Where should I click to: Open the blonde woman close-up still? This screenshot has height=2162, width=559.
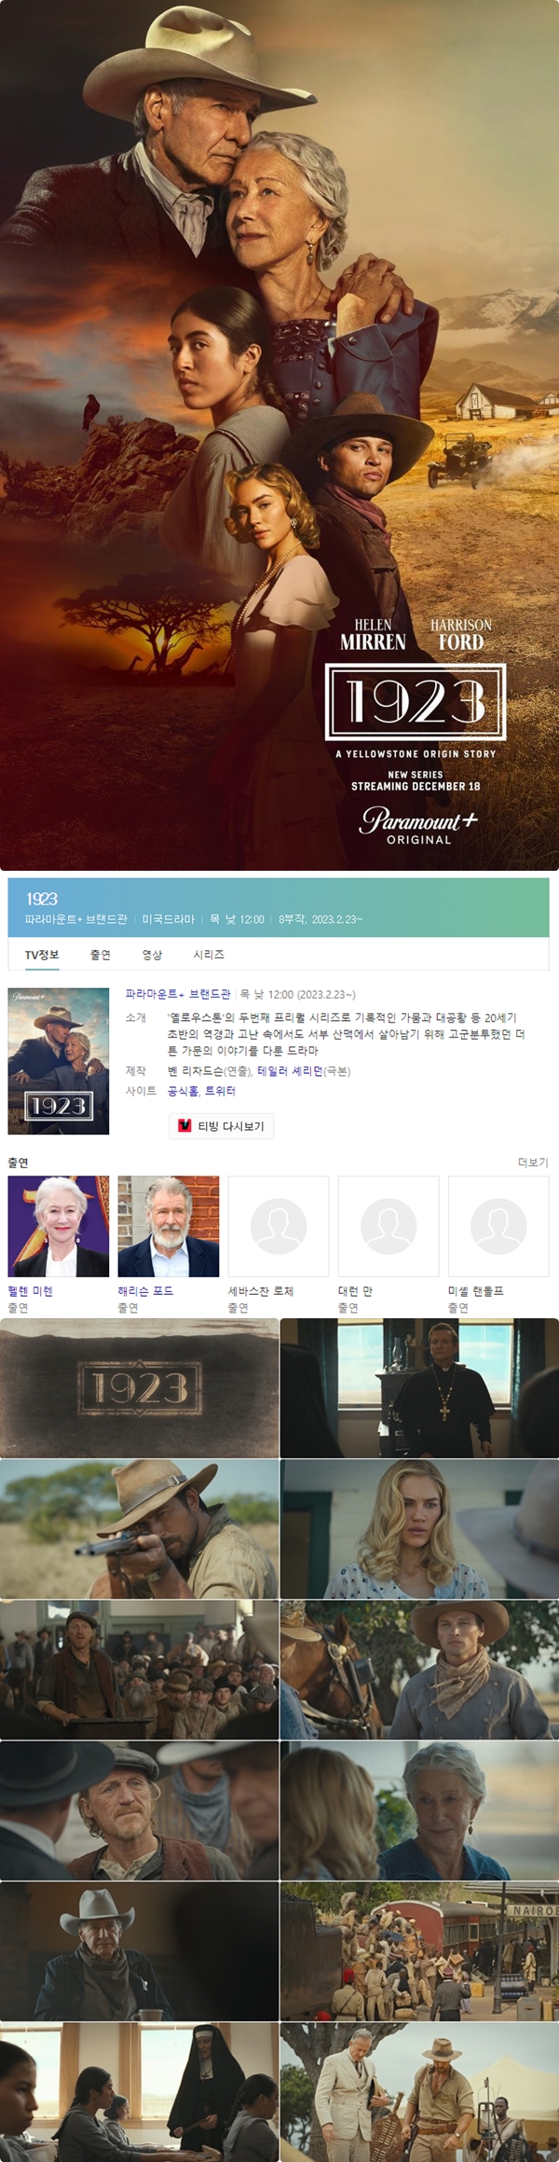419,1529
